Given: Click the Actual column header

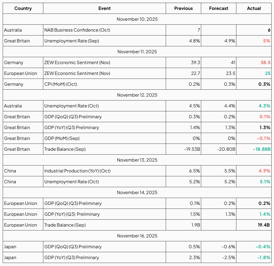Looking at the screenshot, I should pyautogui.click(x=254, y=8).
